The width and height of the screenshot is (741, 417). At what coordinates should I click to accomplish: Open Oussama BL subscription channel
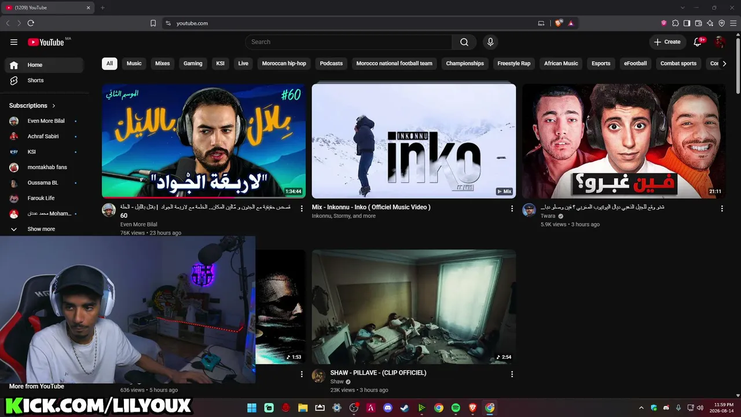tap(44, 183)
